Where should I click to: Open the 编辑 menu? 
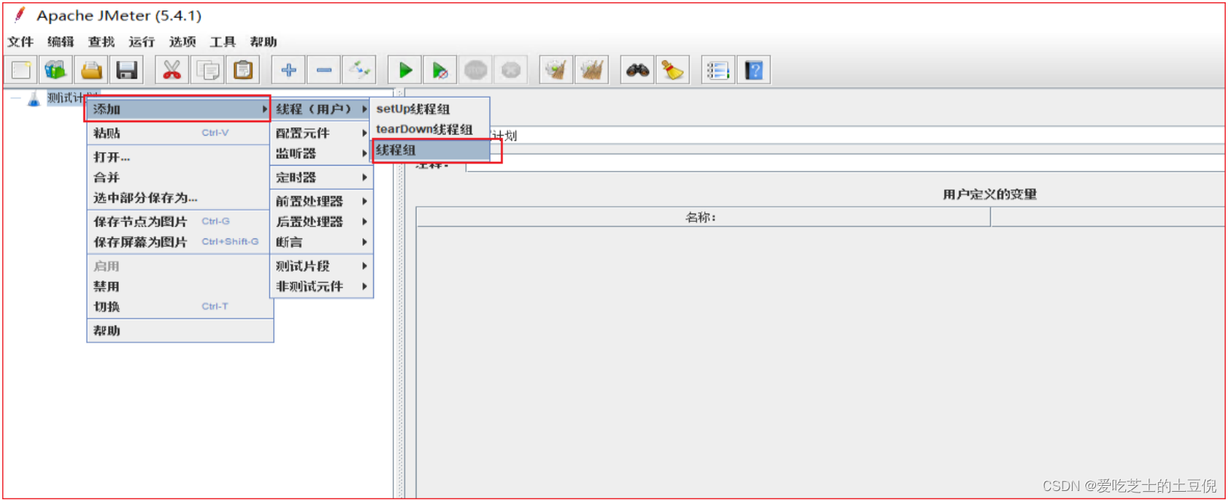click(61, 42)
